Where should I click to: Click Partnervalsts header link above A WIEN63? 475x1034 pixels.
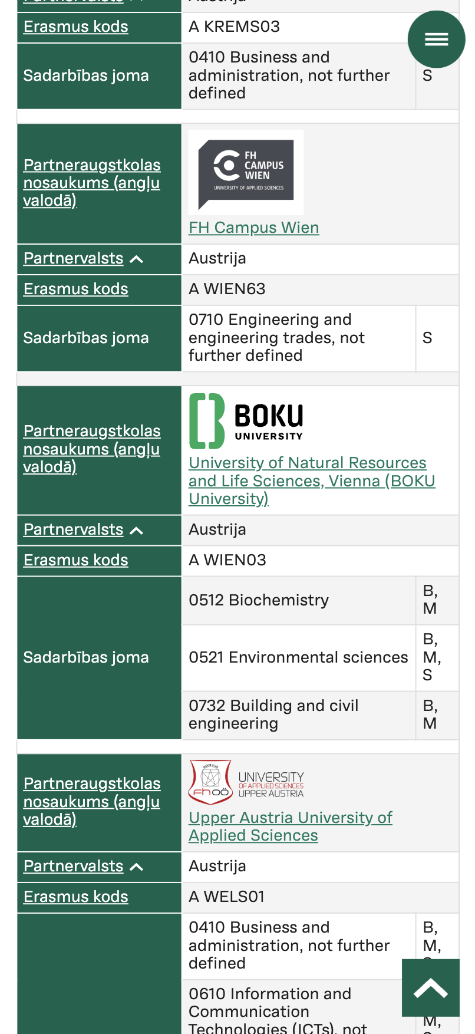click(x=74, y=258)
